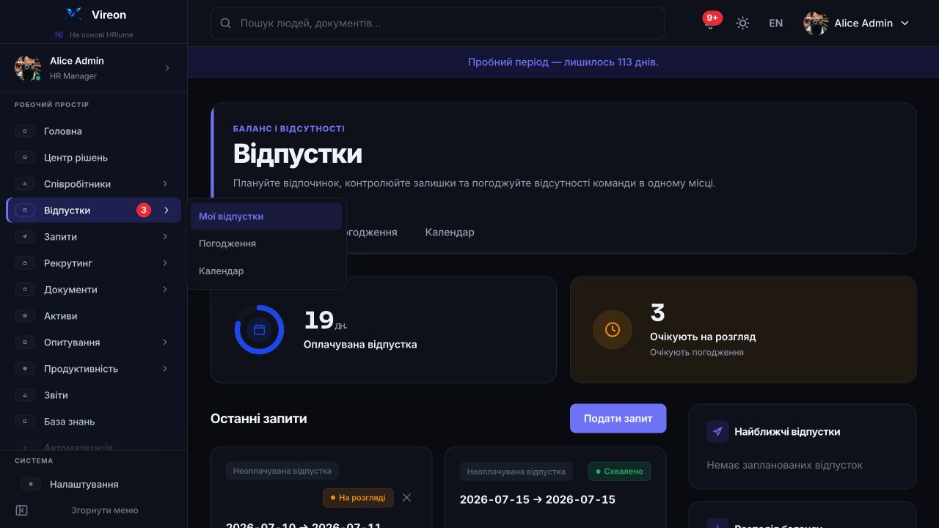This screenshot has width=939, height=528.
Task: Collapse the Відпустки submenu chevron
Action: (167, 210)
